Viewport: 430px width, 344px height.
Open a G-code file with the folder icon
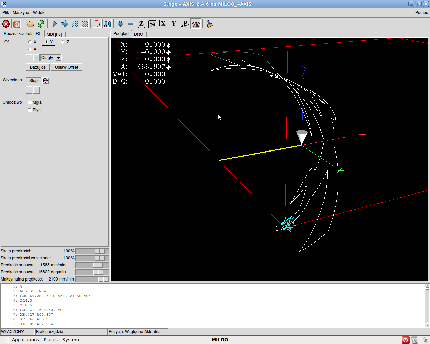pyautogui.click(x=30, y=24)
